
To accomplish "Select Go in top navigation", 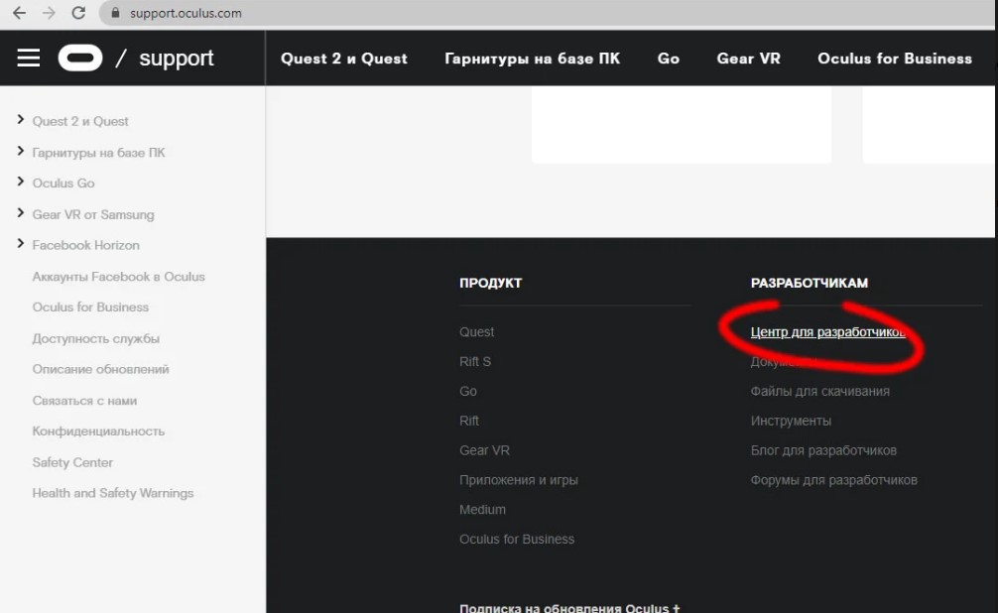I will tap(669, 59).
